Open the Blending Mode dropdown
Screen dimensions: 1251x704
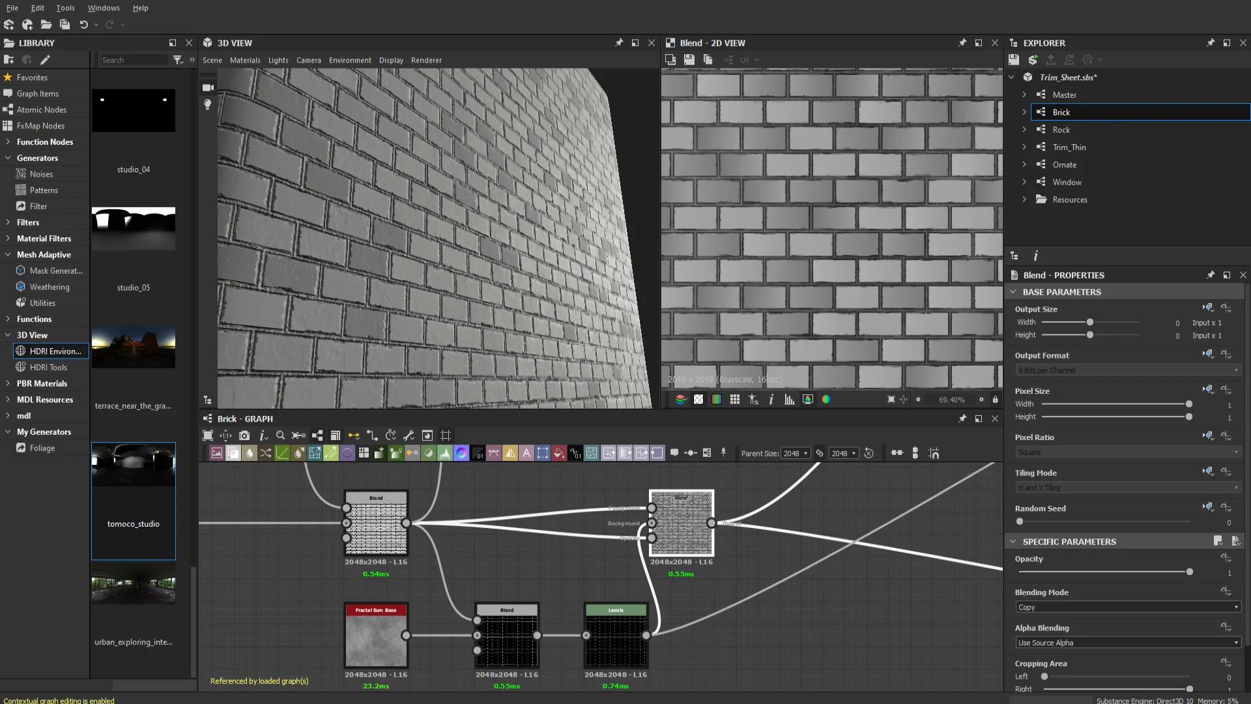1128,607
